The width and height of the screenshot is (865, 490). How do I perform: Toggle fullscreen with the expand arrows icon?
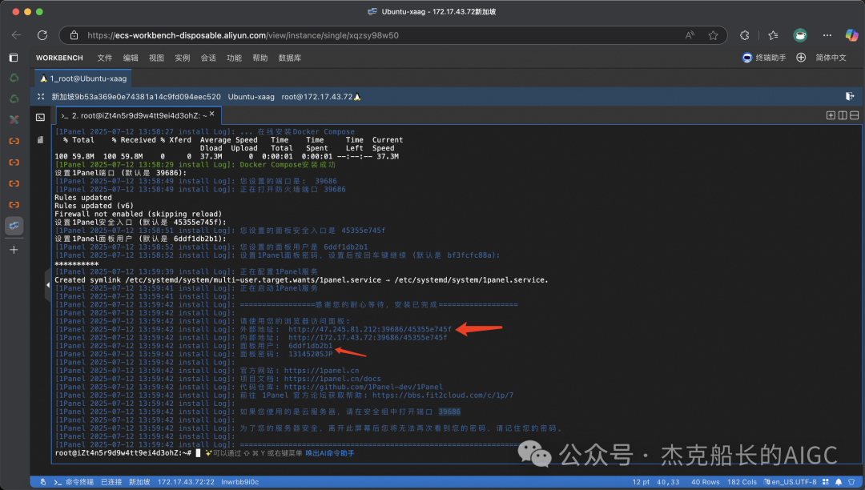40,96
